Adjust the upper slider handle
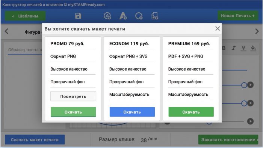Screen dimensions: 263x148 click(x=244, y=85)
